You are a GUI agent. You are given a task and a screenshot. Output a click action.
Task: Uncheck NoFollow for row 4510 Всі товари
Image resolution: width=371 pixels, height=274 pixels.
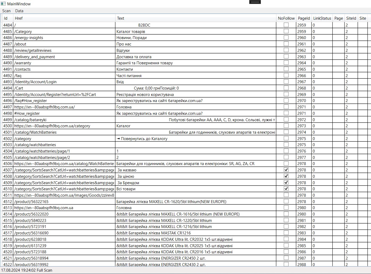pyautogui.click(x=286, y=189)
